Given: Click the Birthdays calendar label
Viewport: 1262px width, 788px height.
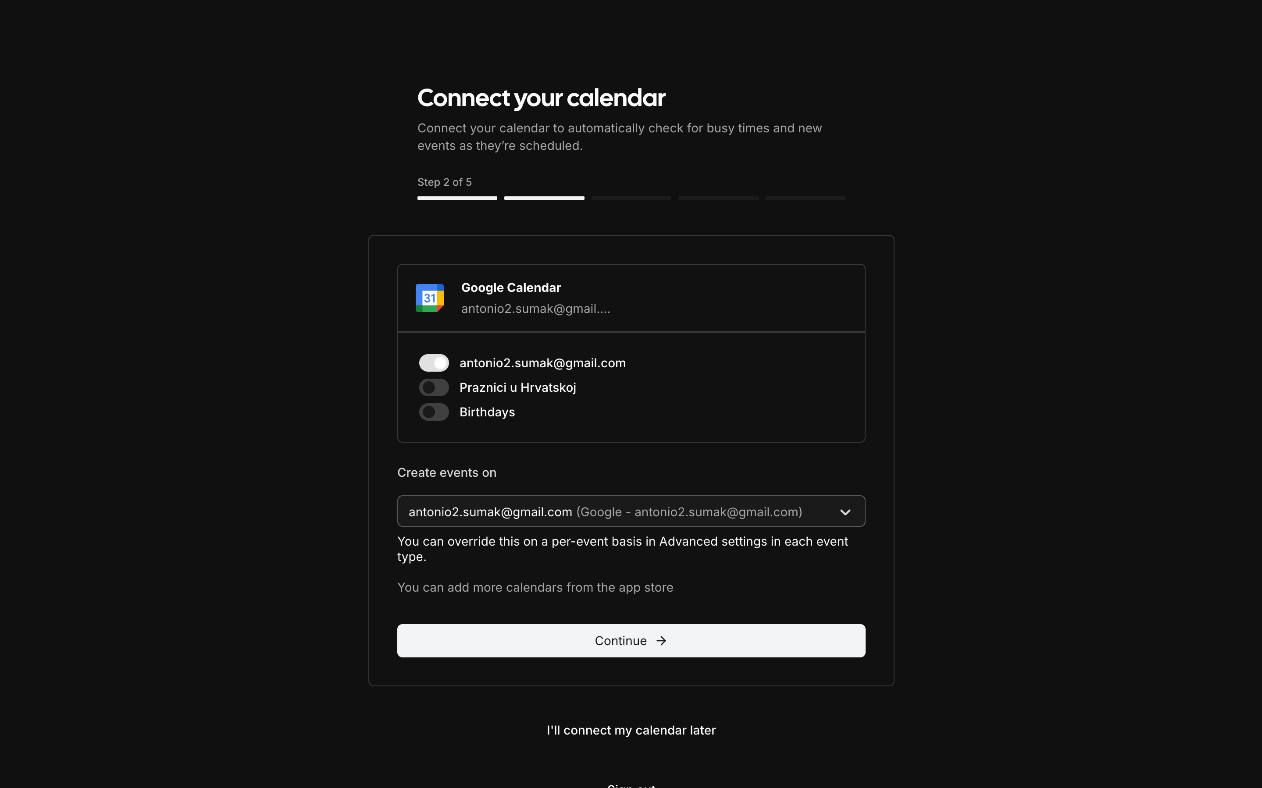Looking at the screenshot, I should click(487, 412).
